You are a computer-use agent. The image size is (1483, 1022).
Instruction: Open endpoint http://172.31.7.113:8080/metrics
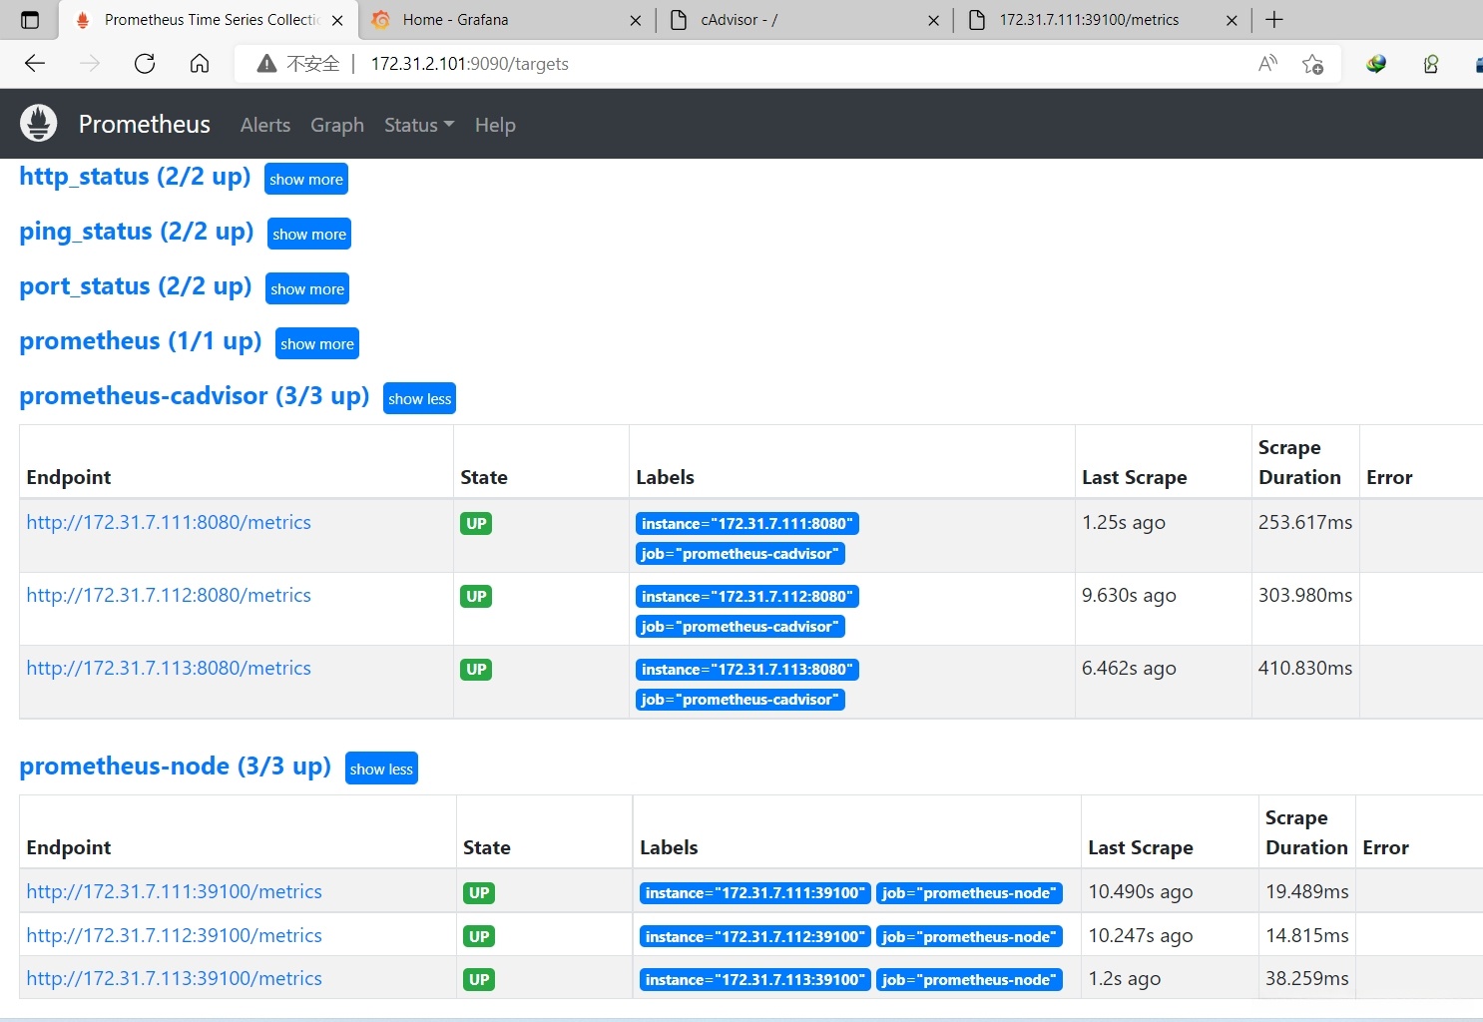169,668
